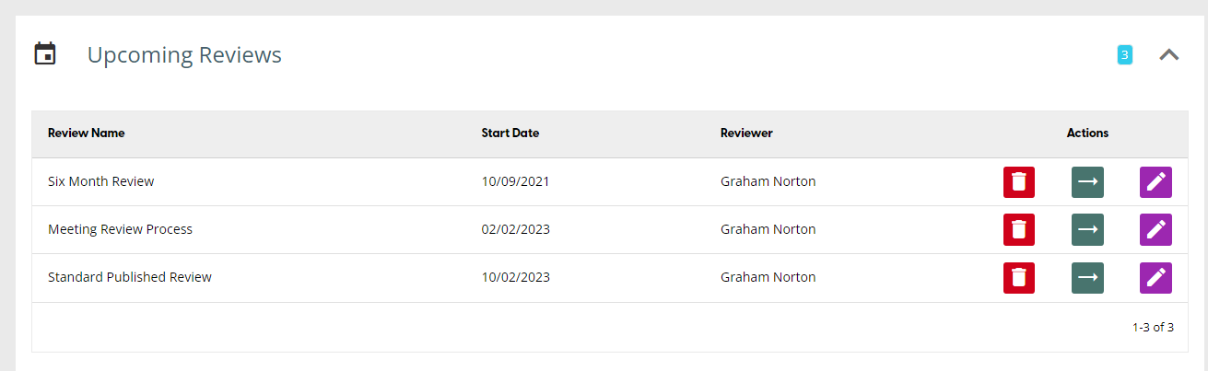
Task: Open the Six Month Review via arrow
Action: [x=1087, y=181]
